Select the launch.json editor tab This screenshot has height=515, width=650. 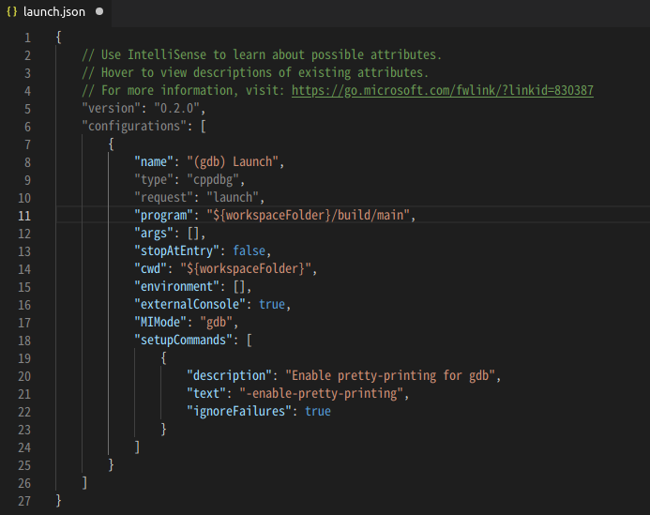click(55, 12)
